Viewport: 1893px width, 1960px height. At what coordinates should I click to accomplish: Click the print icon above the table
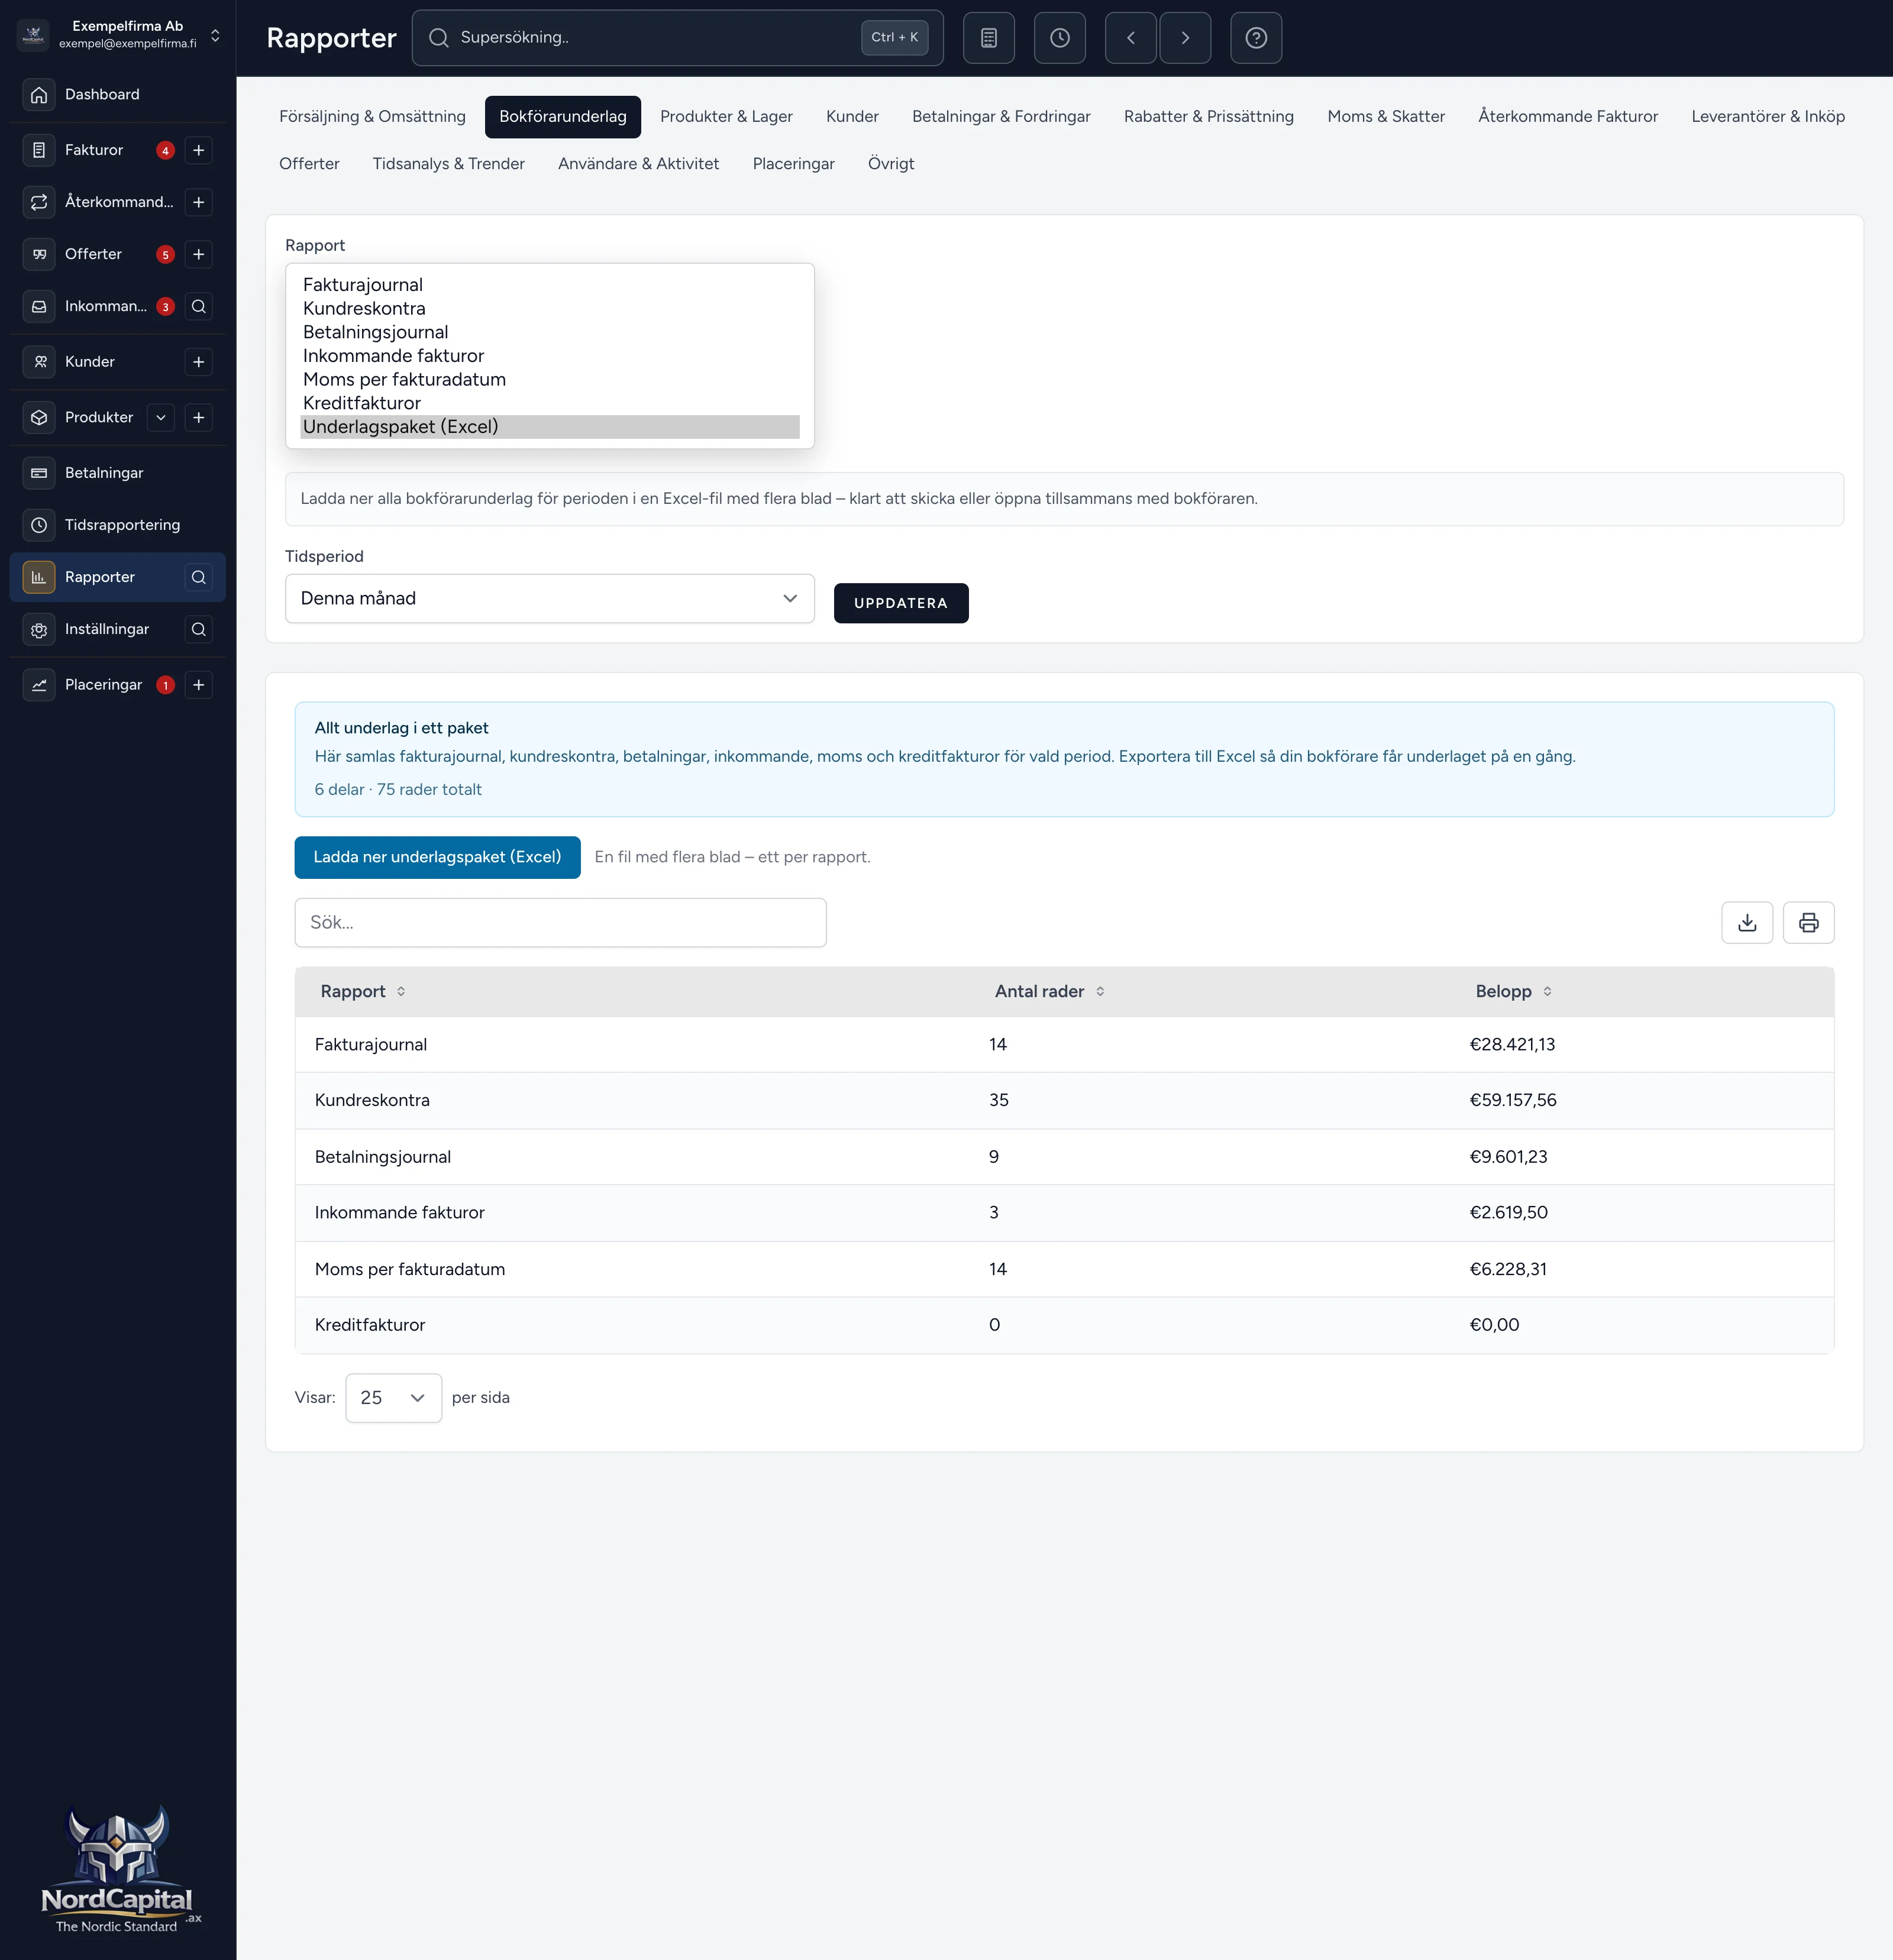point(1808,922)
